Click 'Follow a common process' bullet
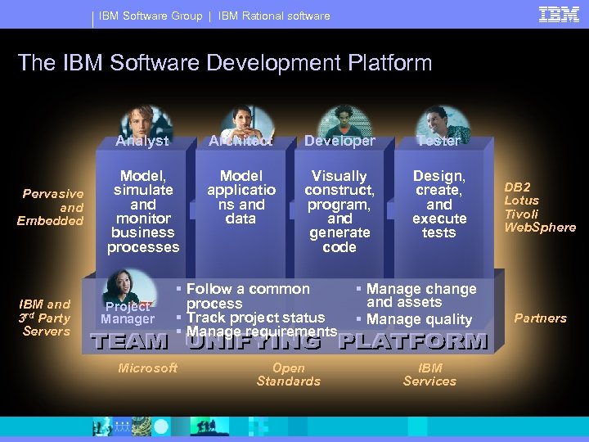Image resolution: width=589 pixels, height=442 pixels. (x=248, y=295)
